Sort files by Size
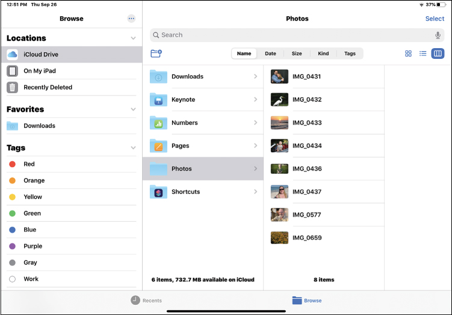Viewport: 452px width, 315px height. pos(297,54)
